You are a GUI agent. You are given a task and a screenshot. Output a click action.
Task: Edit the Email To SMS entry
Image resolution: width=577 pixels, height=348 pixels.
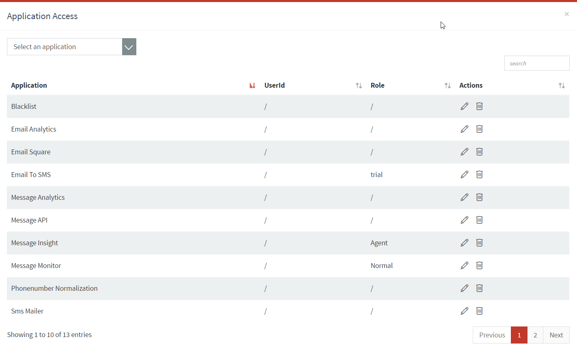click(x=465, y=175)
